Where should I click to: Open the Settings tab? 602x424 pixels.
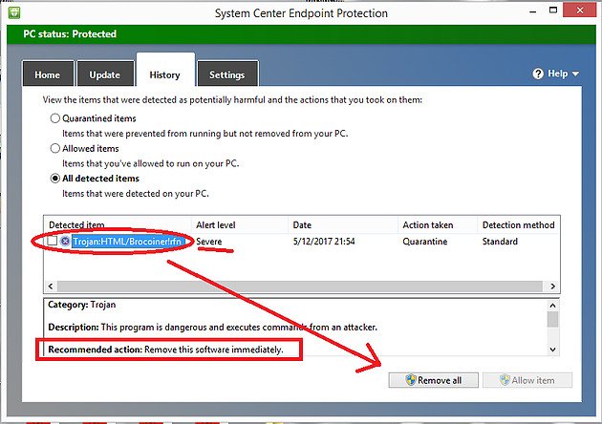coord(227,74)
